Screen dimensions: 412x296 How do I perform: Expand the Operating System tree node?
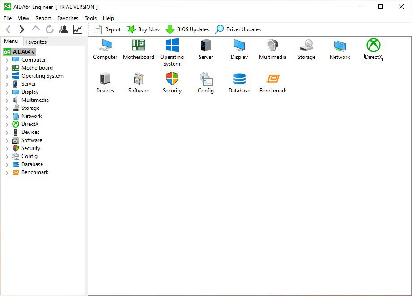point(7,76)
